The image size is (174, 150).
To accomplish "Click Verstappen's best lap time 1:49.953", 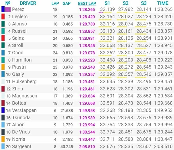I will 88,110.
